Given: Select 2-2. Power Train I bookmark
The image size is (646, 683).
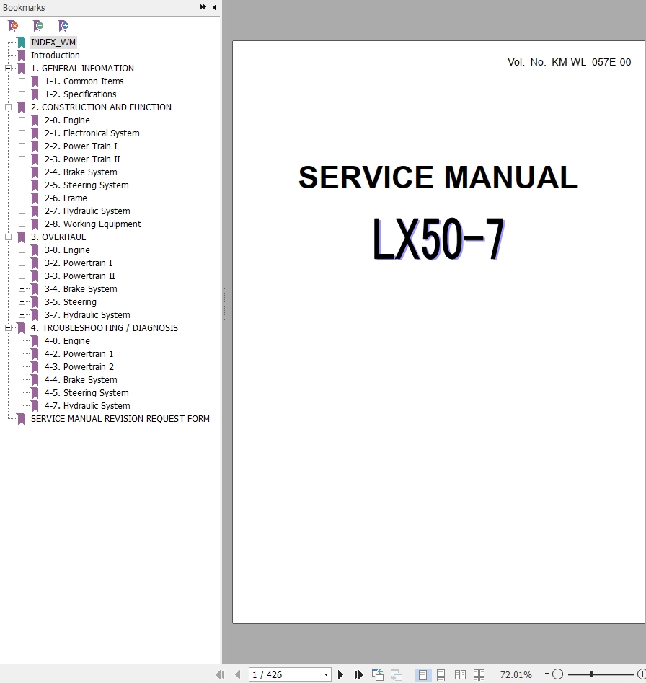Looking at the screenshot, I should click(x=81, y=146).
